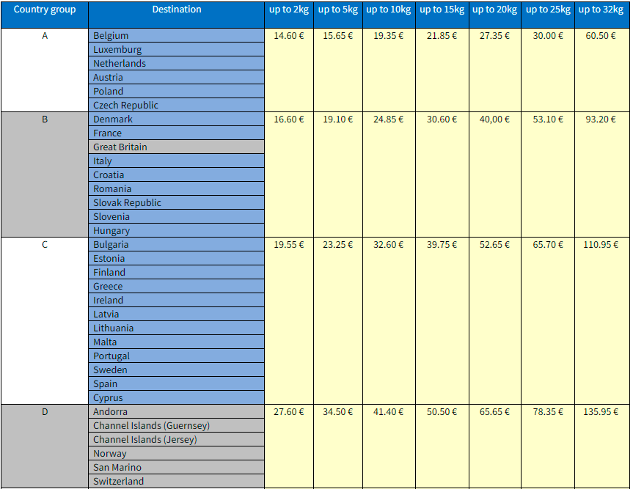This screenshot has height=489, width=633.
Task: Click country group letter C
Action: click(44, 245)
